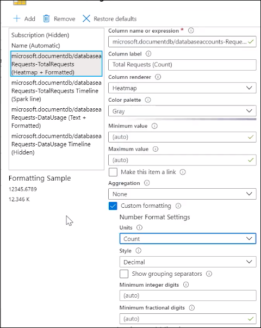Click info icon beside Aggregation label
The image size is (261, 328).
click(x=147, y=183)
